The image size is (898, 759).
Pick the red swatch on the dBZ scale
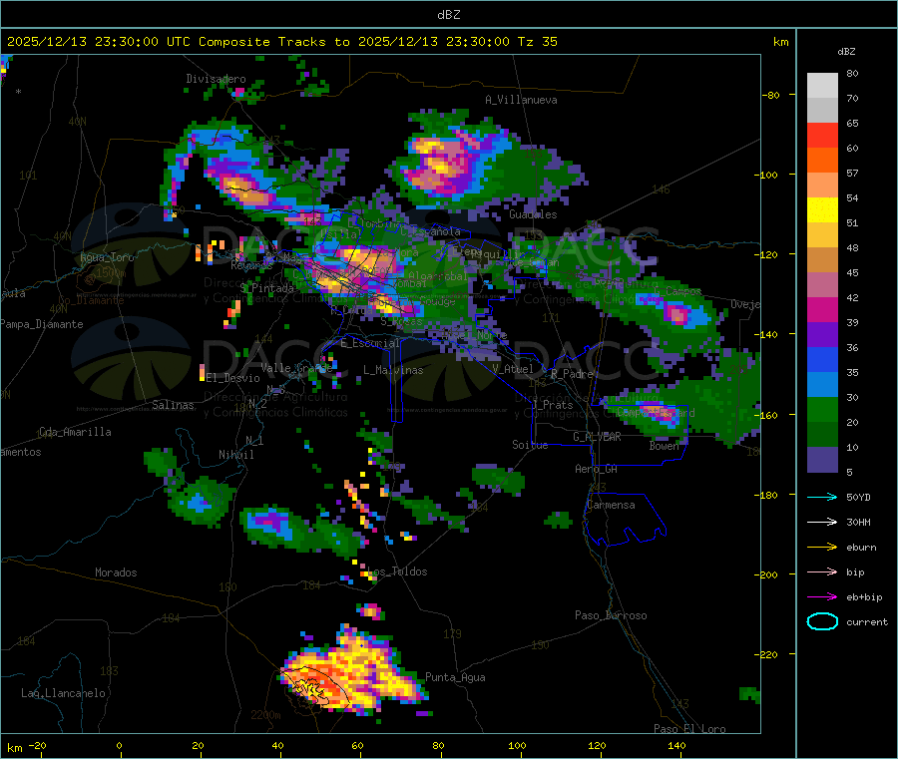pyautogui.click(x=822, y=135)
